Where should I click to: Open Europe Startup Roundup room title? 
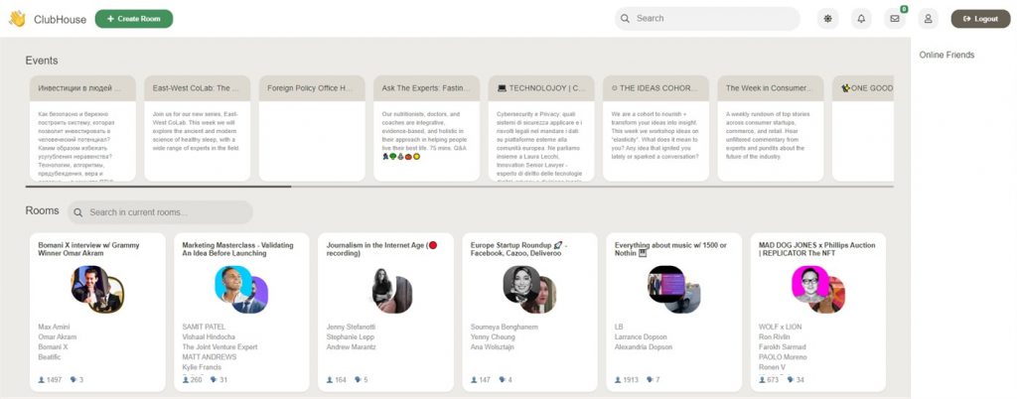pyautogui.click(x=519, y=249)
